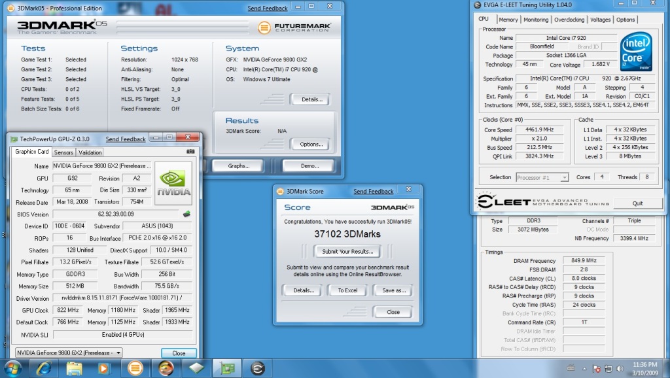
Task: Click the E-LEET logo at window bottom
Action: pos(544,201)
